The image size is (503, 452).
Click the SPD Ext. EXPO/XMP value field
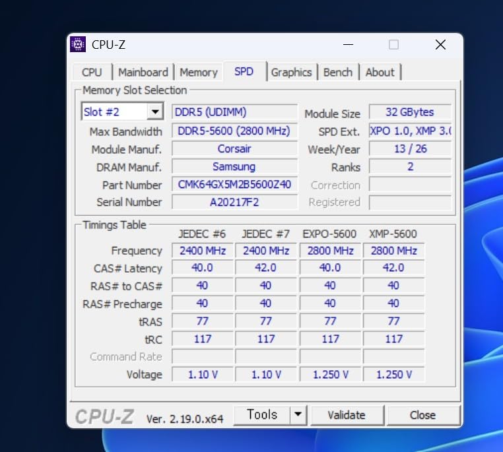pyautogui.click(x=410, y=131)
